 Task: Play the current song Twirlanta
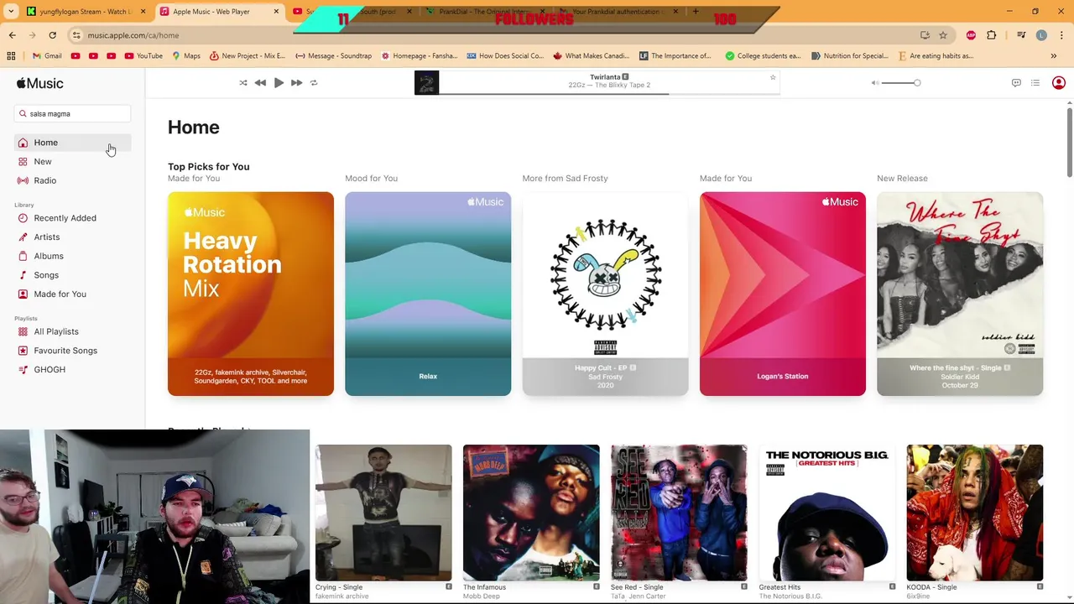coord(279,83)
